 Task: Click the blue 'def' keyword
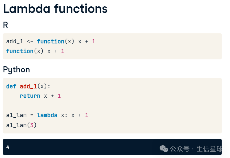pyautogui.click(x=11, y=86)
